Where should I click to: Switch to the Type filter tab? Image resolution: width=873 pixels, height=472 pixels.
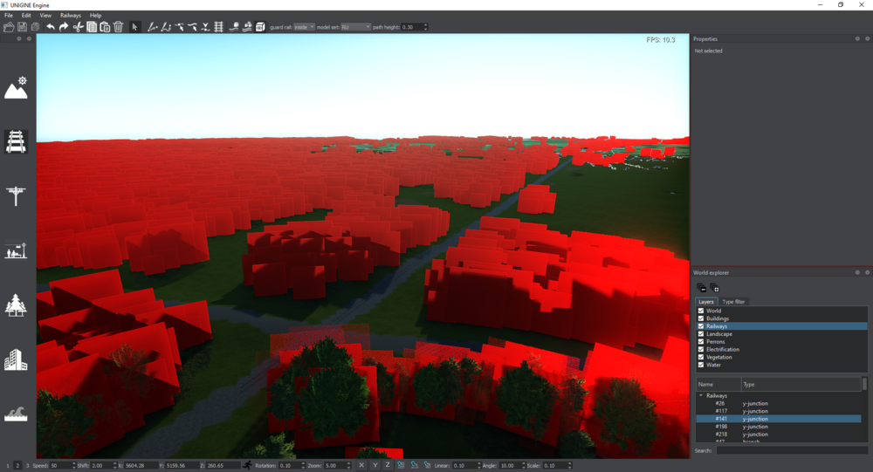click(733, 302)
